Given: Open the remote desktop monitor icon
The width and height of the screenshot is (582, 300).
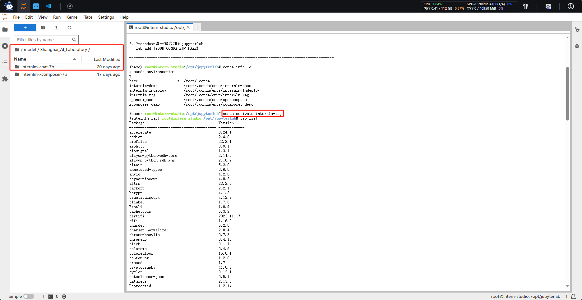Looking at the screenshot, I should [548, 6].
